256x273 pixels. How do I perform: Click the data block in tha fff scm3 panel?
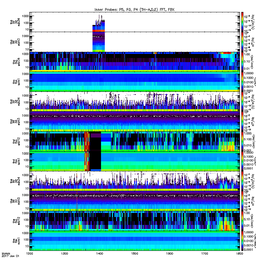pyautogui.click(x=99, y=42)
